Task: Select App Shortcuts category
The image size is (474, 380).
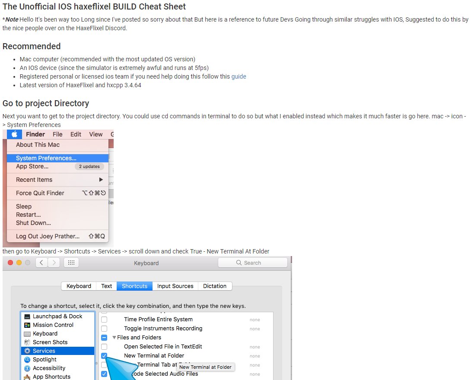Action: [x=58, y=377]
